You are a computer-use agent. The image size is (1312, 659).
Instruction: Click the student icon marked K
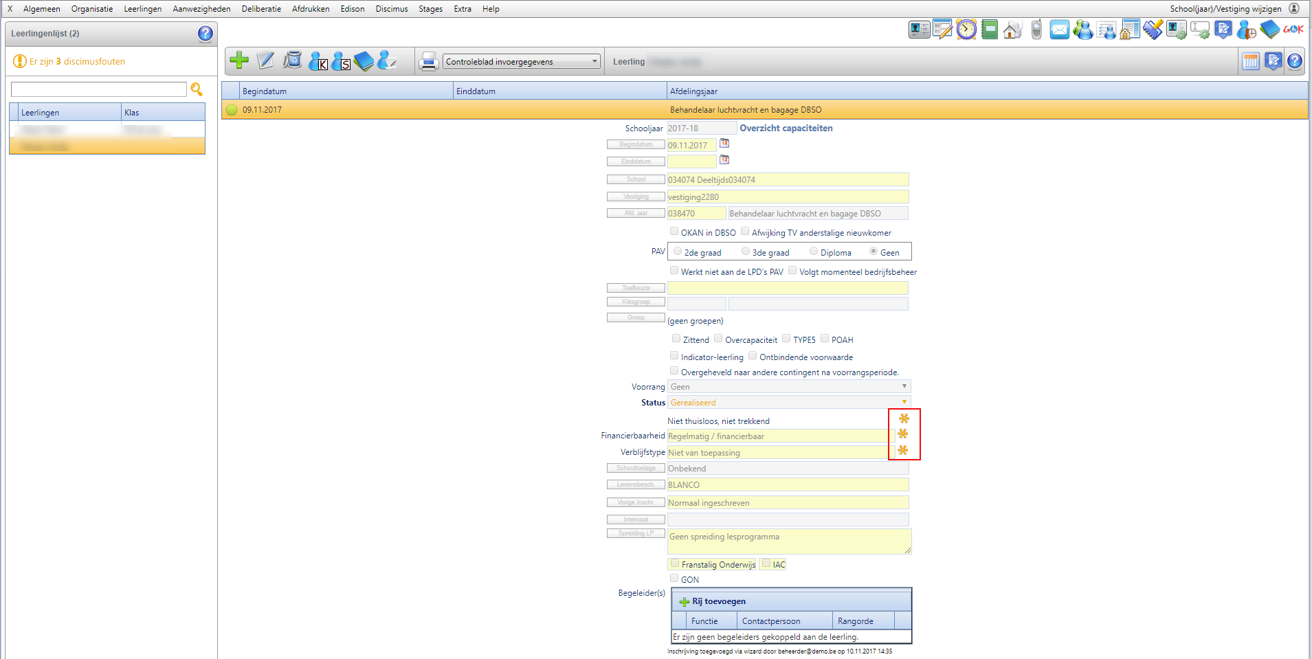[x=318, y=61]
